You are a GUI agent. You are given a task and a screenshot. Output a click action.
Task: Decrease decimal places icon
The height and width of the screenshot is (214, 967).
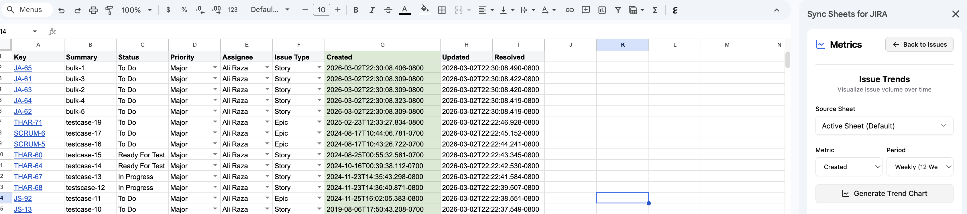201,10
